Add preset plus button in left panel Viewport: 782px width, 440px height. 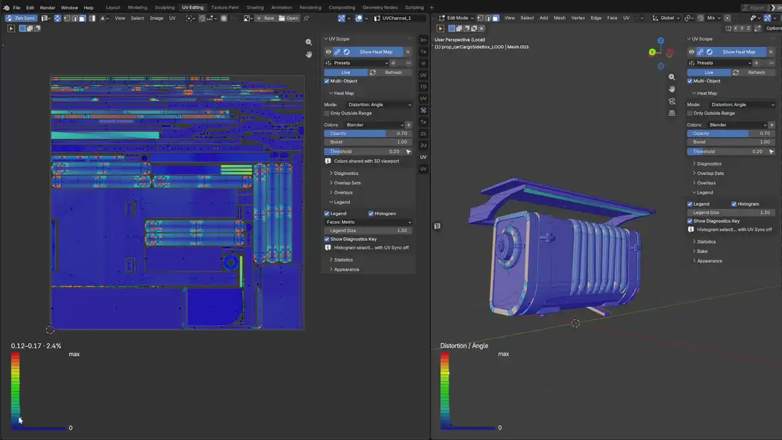393,63
